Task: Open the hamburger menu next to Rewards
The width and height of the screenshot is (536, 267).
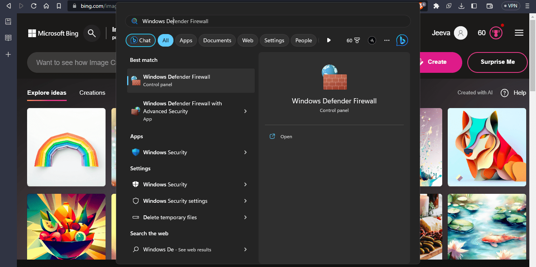Action: (519, 33)
